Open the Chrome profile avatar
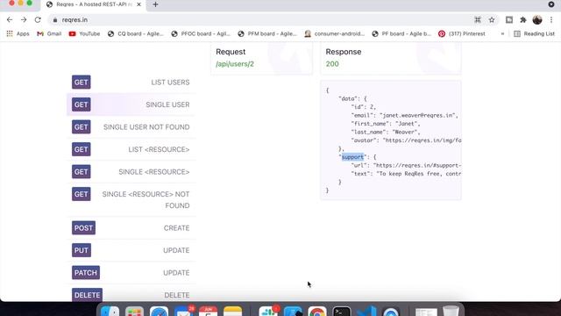 pos(537,19)
